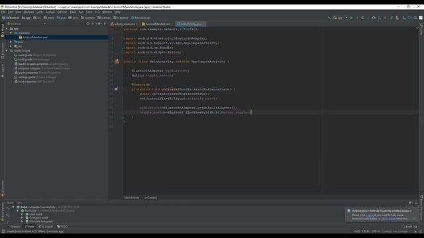Collapse the app module in project tree

7,28
